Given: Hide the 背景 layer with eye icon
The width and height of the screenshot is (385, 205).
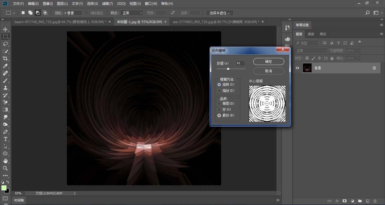Looking at the screenshot, I should 297,68.
